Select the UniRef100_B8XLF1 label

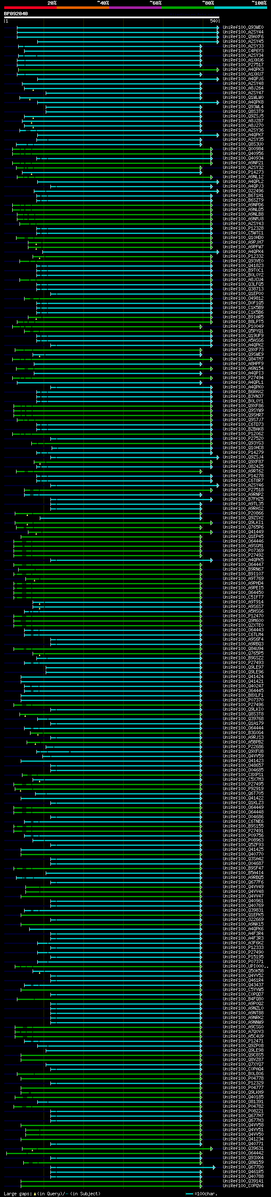point(243,696)
